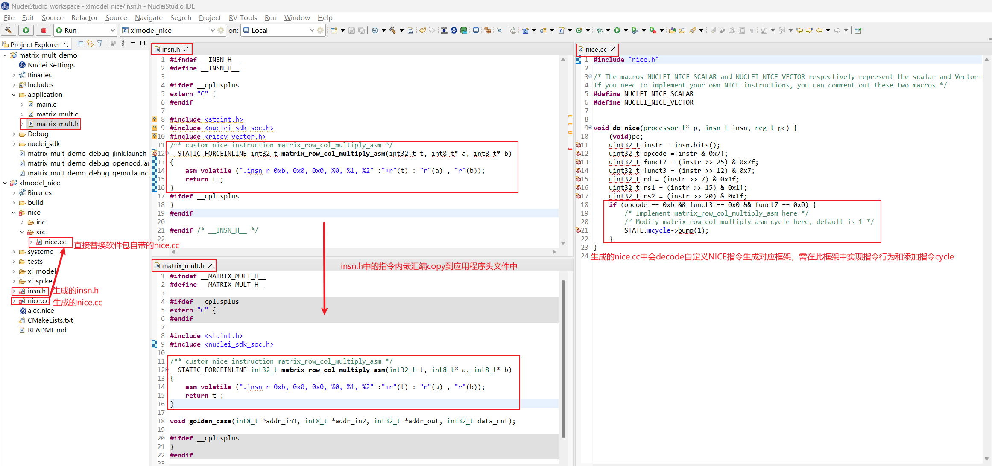The width and height of the screenshot is (992, 466).
Task: Click the Back navigation arrow
Action: (x=819, y=30)
